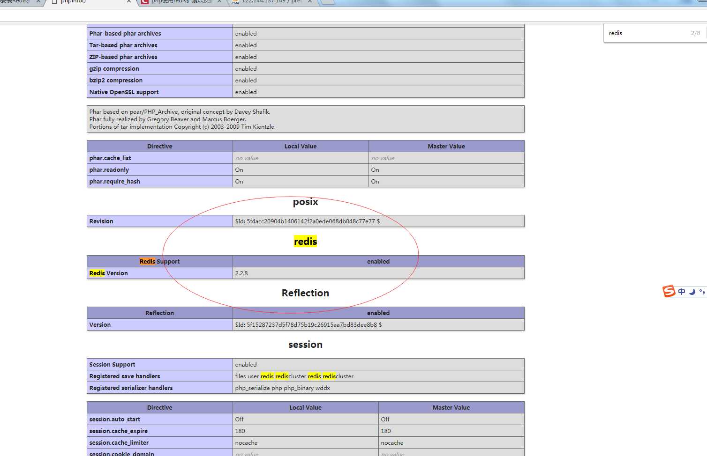Toggle Chinese mode '中' in Sogou bar

point(682,292)
